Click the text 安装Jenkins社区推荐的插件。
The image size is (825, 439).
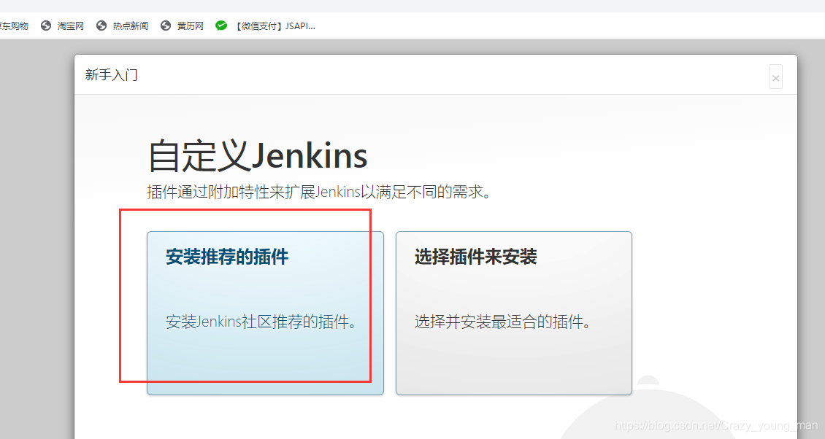[261, 322]
